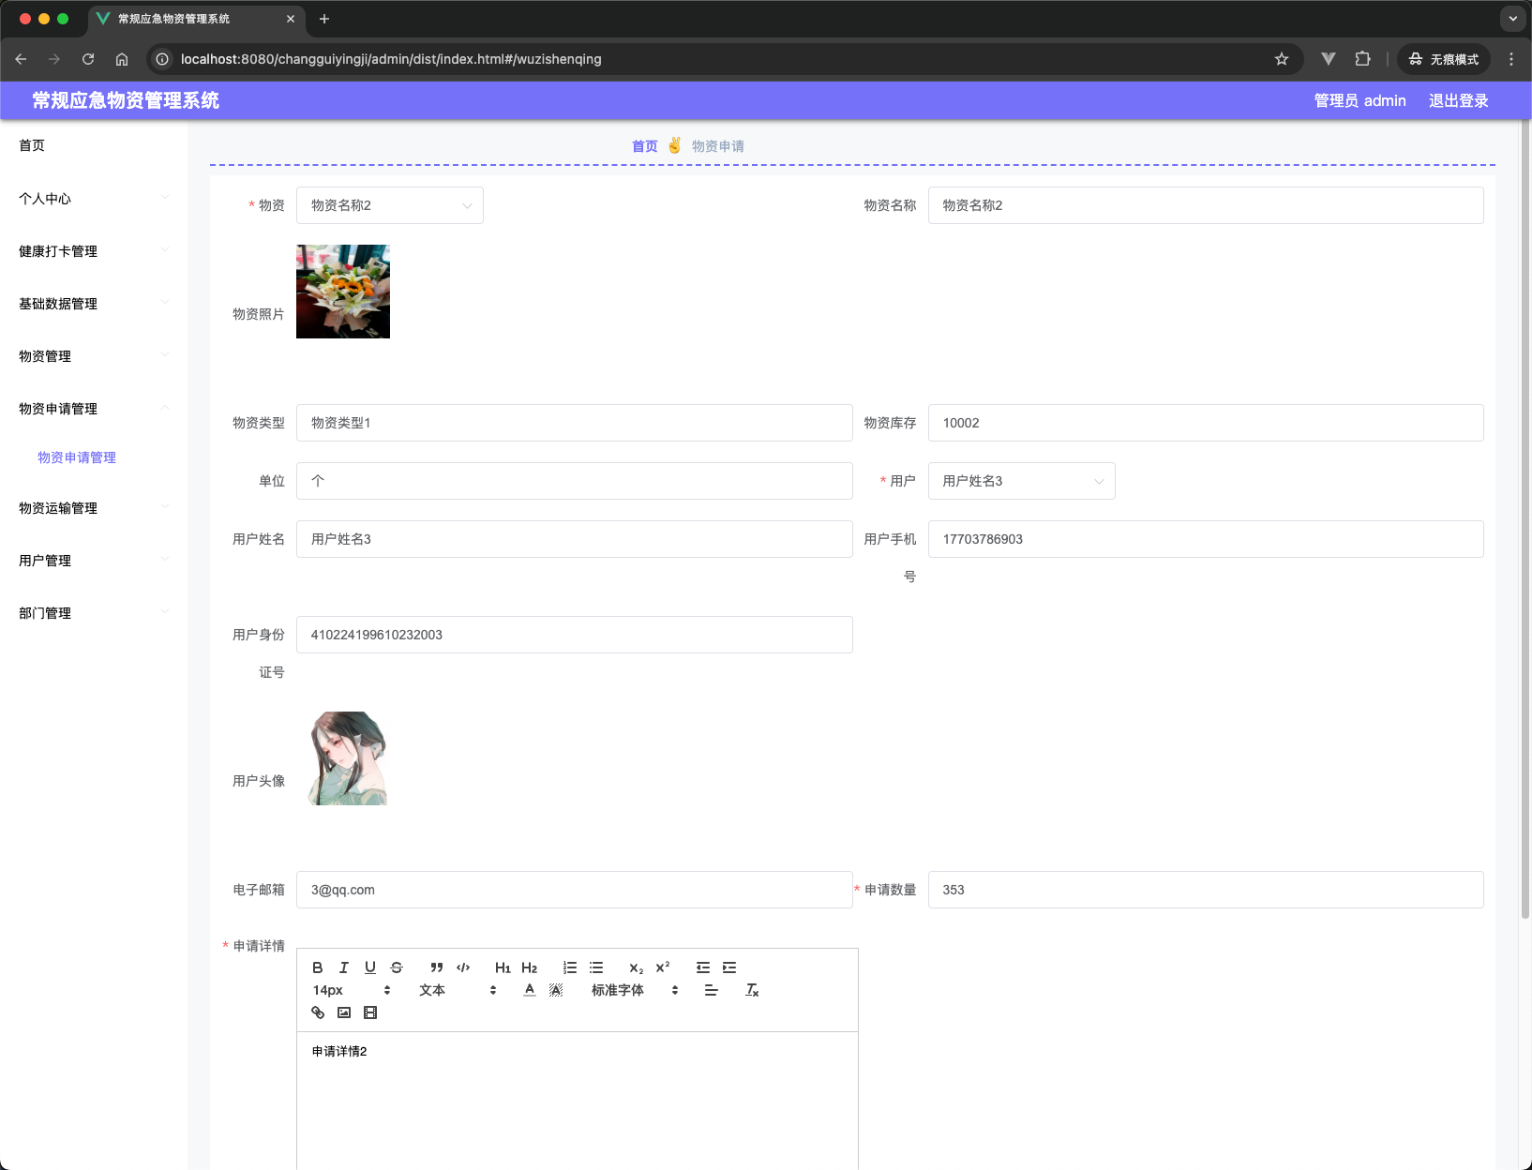Bookmark this page with star icon
This screenshot has height=1170, width=1532.
click(x=1282, y=59)
